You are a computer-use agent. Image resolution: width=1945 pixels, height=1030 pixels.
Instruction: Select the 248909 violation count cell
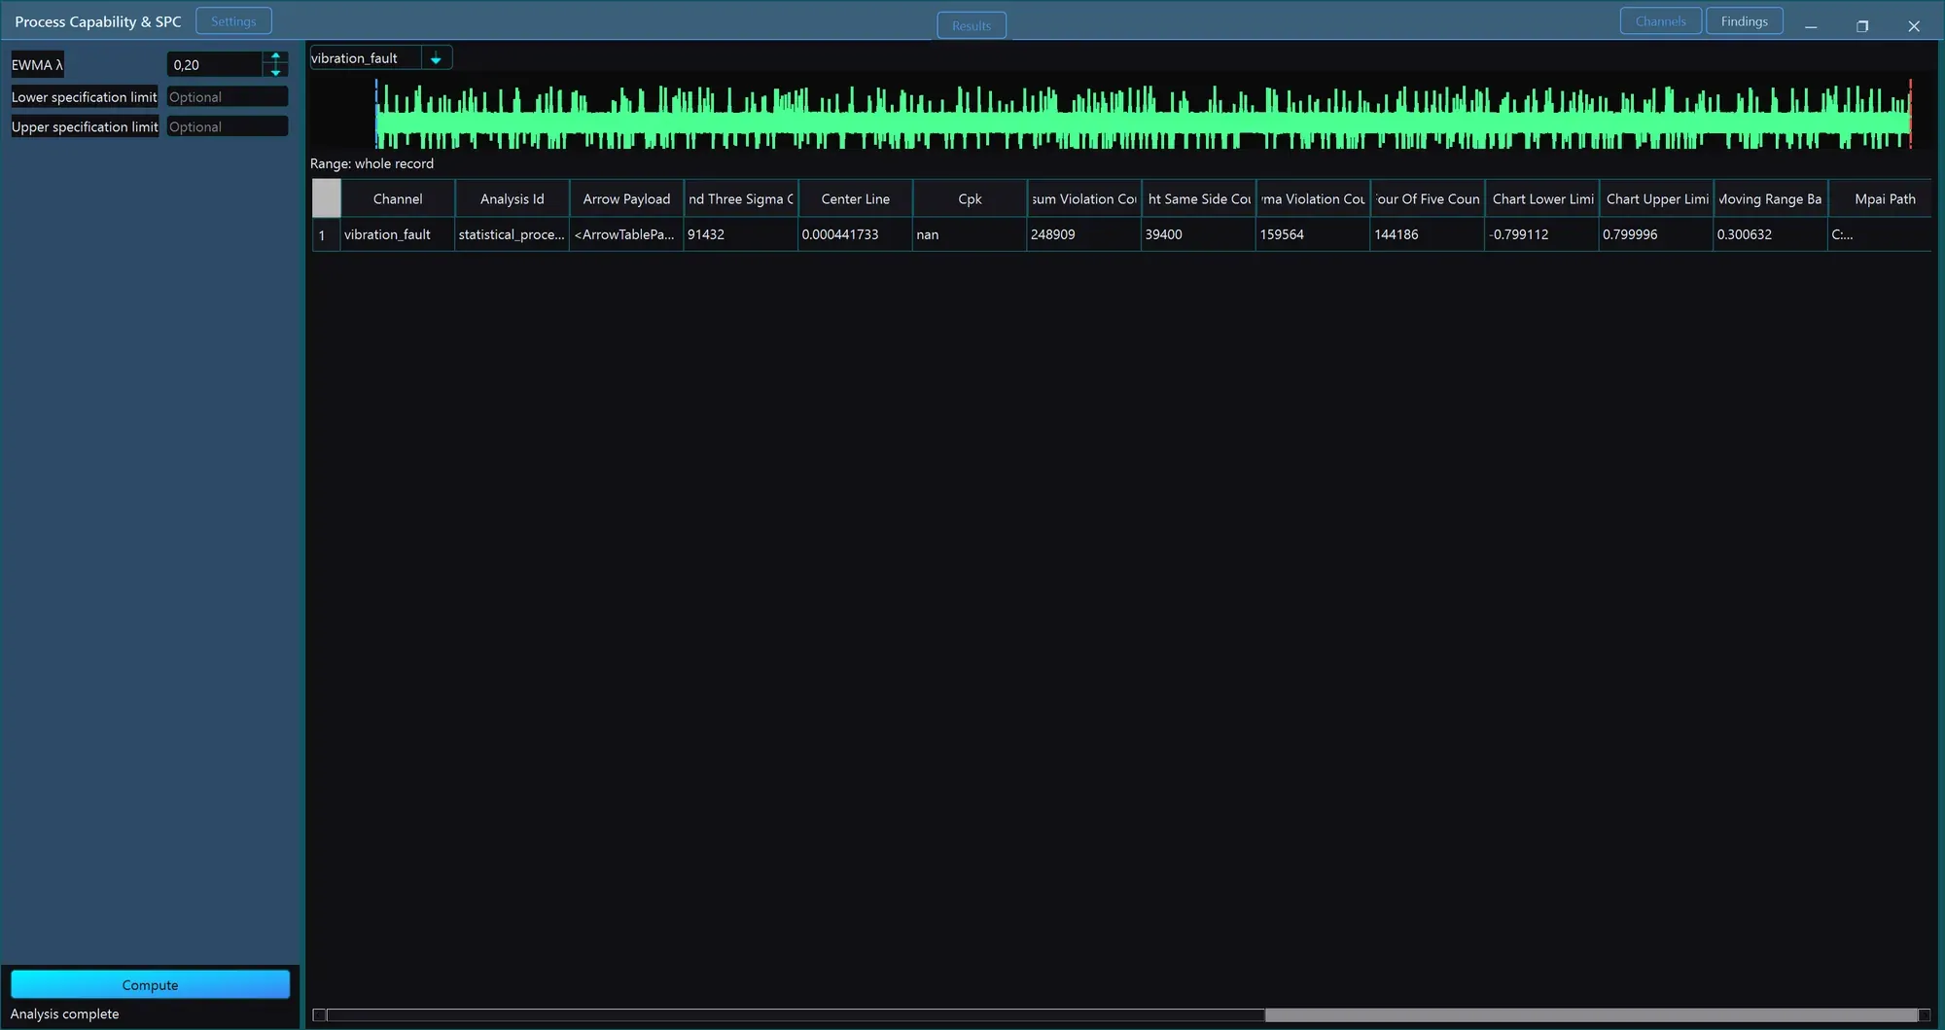point(1084,234)
